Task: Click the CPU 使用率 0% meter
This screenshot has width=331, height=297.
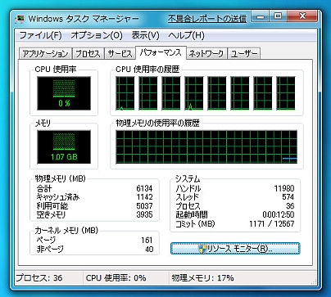Action: tap(64, 93)
